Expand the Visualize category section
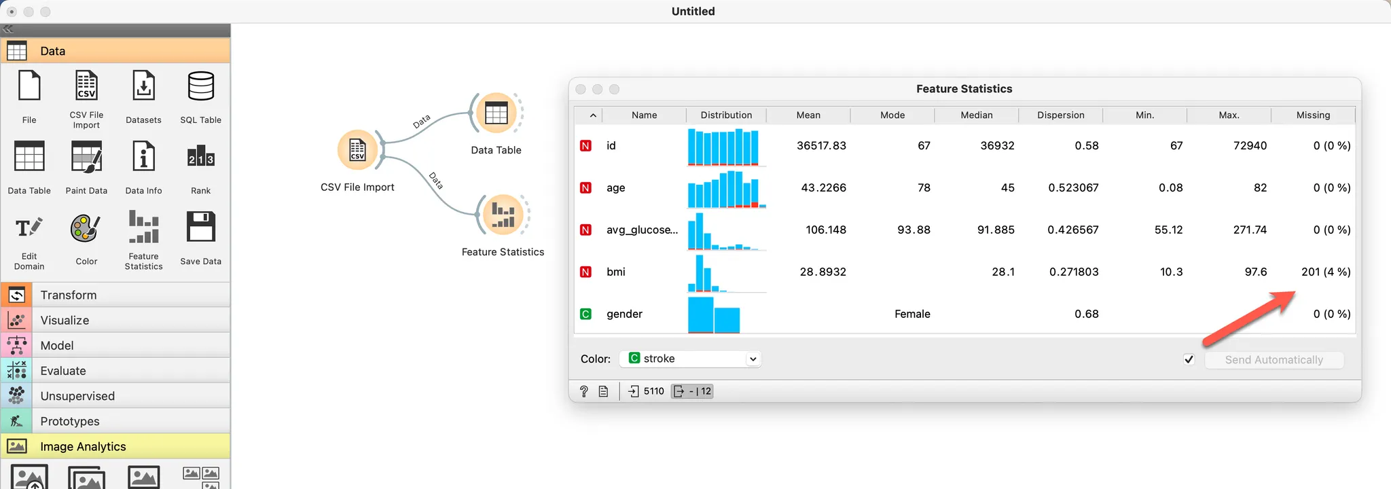Image resolution: width=1391 pixels, height=489 pixels. [115, 320]
